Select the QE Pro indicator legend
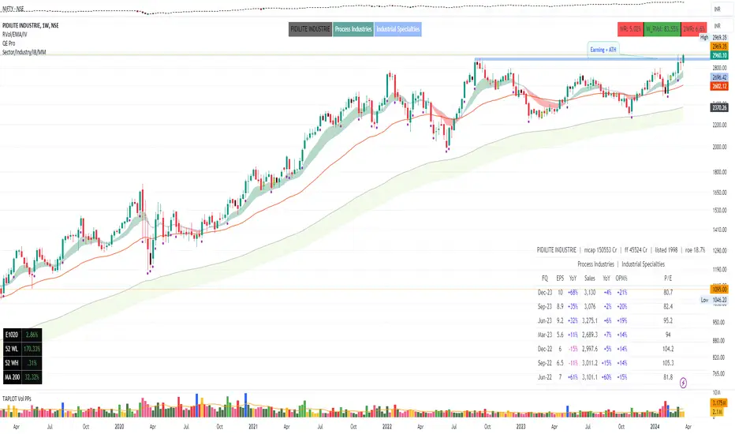The width and height of the screenshot is (735, 434). pos(9,43)
